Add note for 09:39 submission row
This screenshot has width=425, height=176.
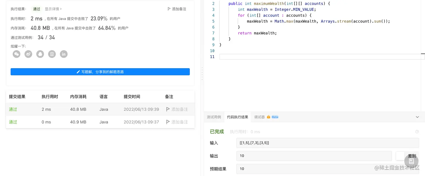coord(177,109)
